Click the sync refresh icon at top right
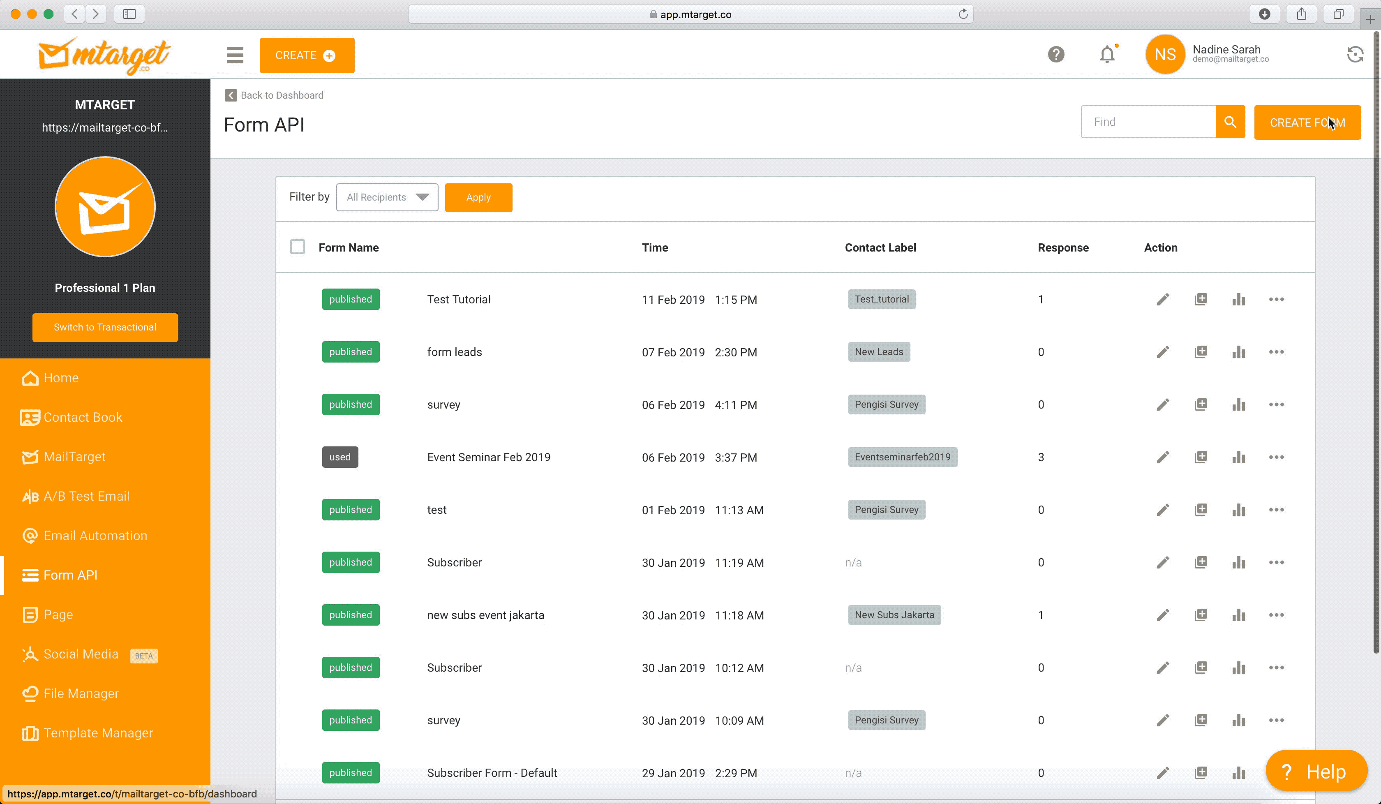 point(1355,55)
